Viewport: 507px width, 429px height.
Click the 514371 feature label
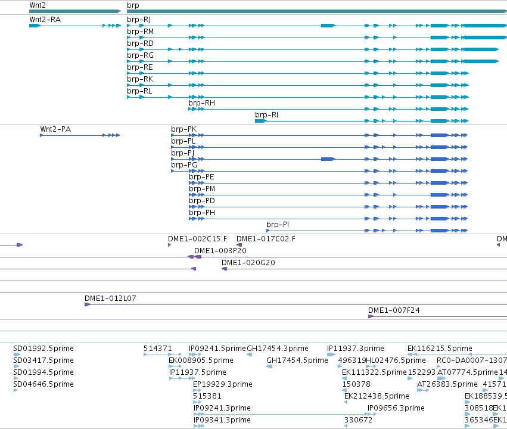158,349
